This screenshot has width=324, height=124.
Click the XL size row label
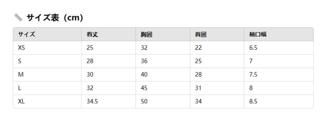point(21,101)
